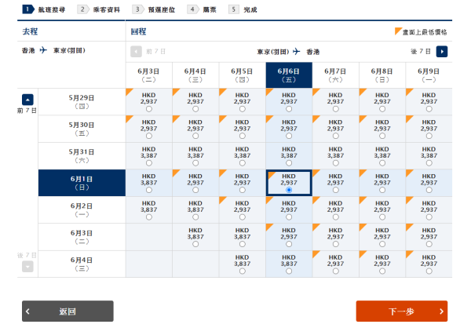
Task: Choose the 6月1日 outbound date row header
Action: (x=82, y=183)
